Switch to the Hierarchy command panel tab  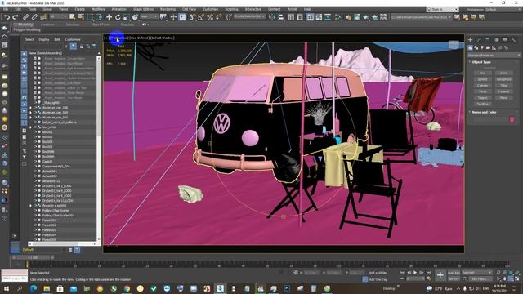488,40
